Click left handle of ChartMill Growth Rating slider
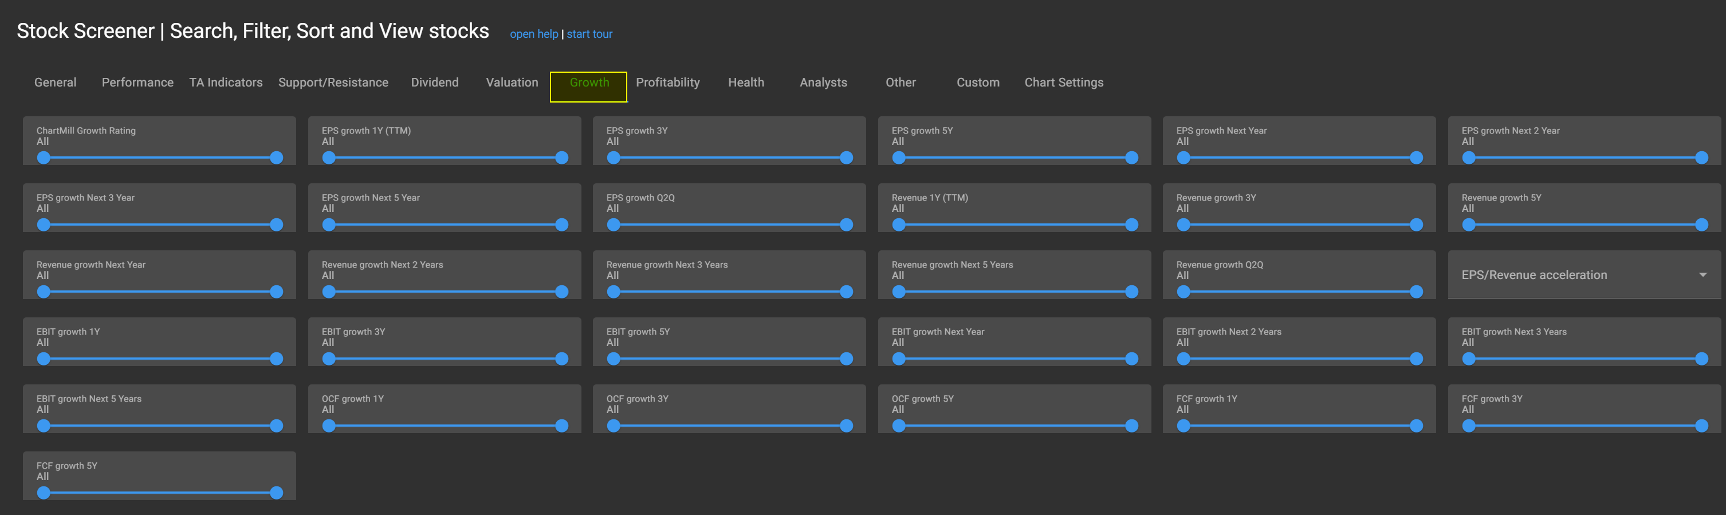The image size is (1726, 515). click(44, 158)
